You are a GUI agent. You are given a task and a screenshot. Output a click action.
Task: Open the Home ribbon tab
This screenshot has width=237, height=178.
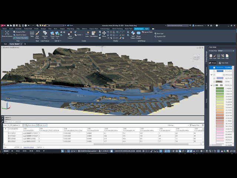point(4,29)
